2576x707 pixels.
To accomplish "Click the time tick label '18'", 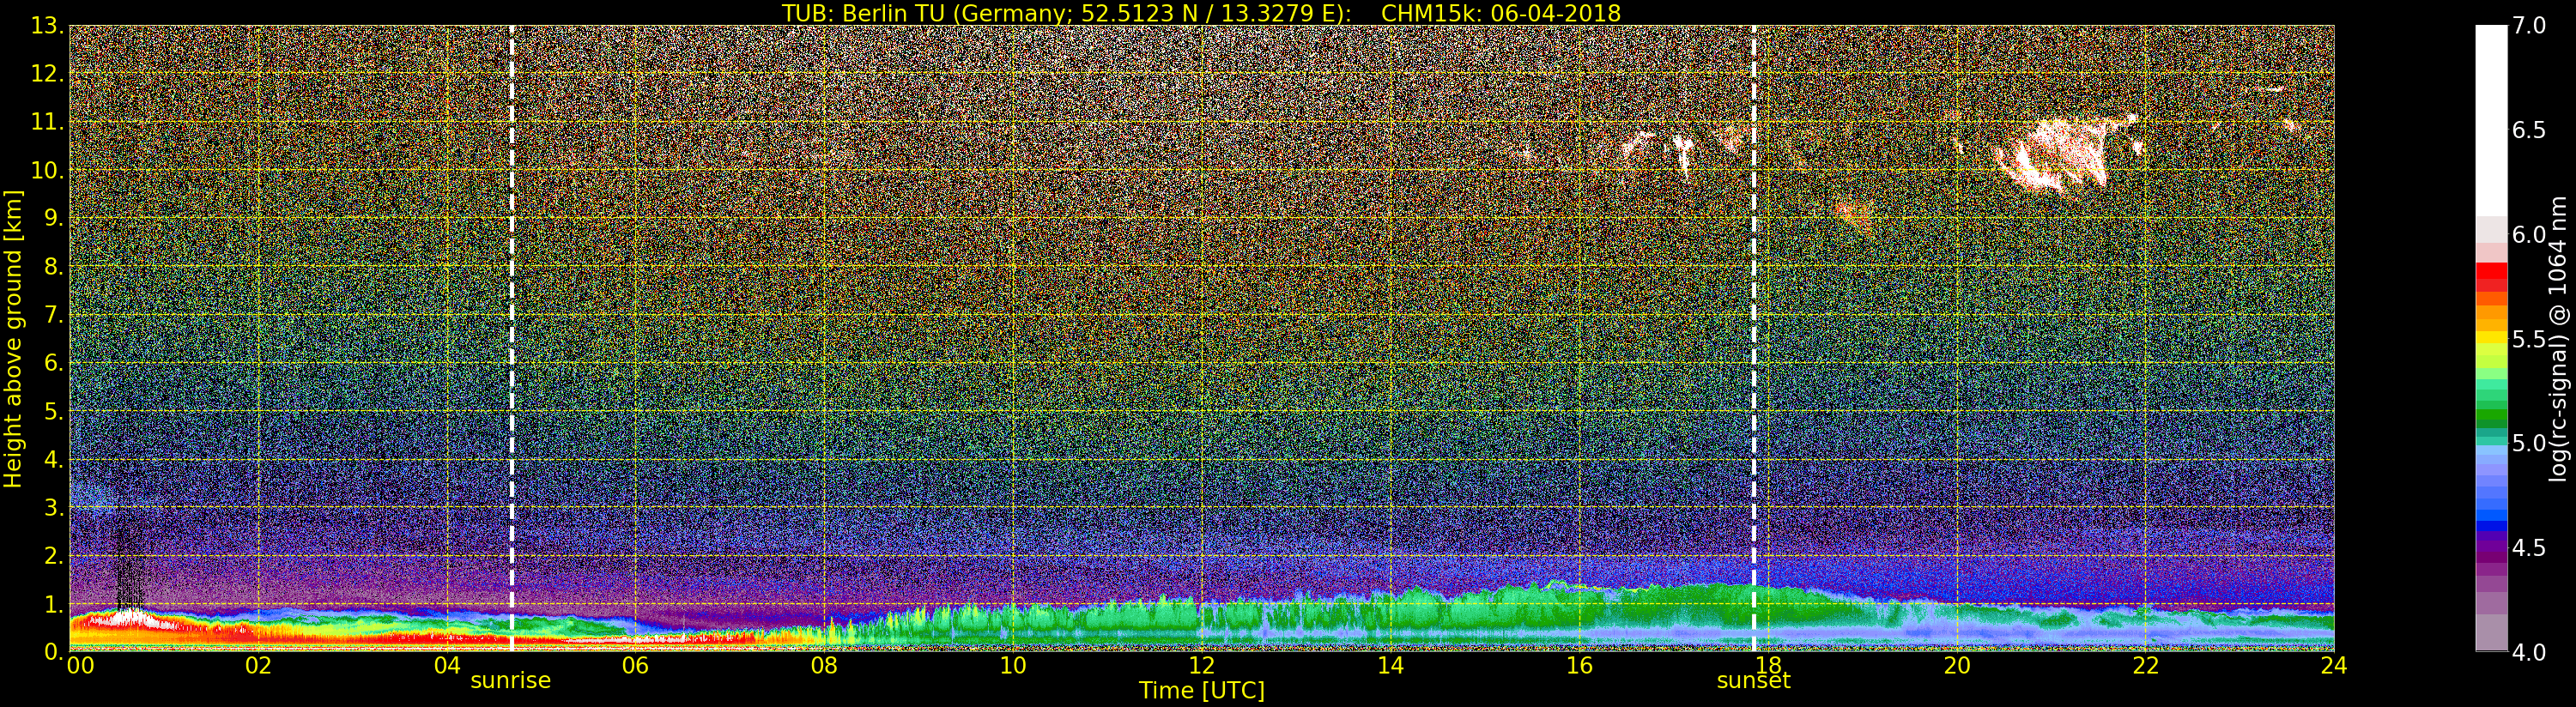I will coord(1767,666).
